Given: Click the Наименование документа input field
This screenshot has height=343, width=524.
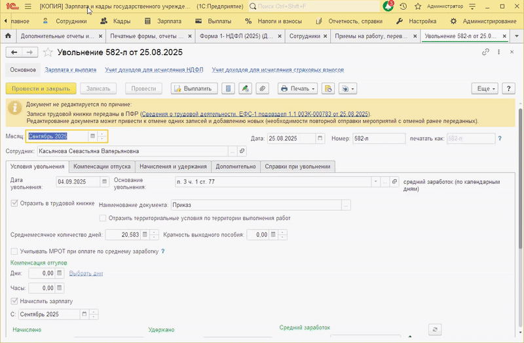Looking at the screenshot, I should 256,205.
